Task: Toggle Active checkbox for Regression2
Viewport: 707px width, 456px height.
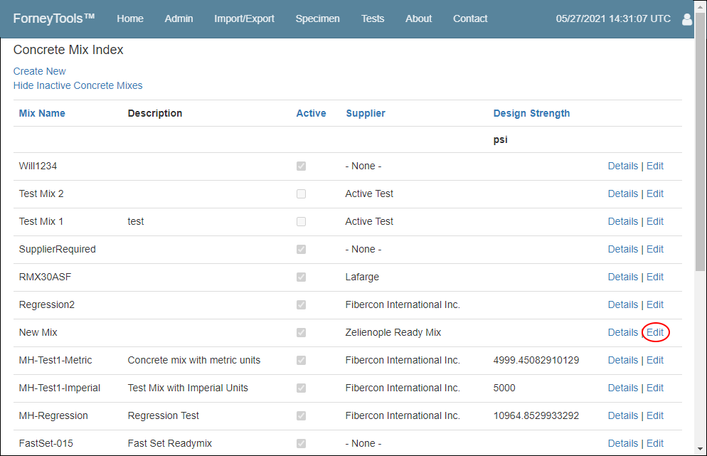Action: (301, 305)
